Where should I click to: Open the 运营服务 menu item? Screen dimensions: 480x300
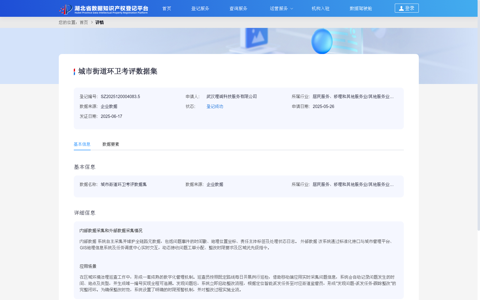[279, 8]
